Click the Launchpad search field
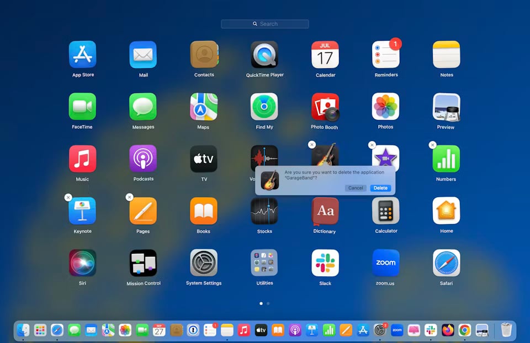Image resolution: width=530 pixels, height=343 pixels. 265,24
